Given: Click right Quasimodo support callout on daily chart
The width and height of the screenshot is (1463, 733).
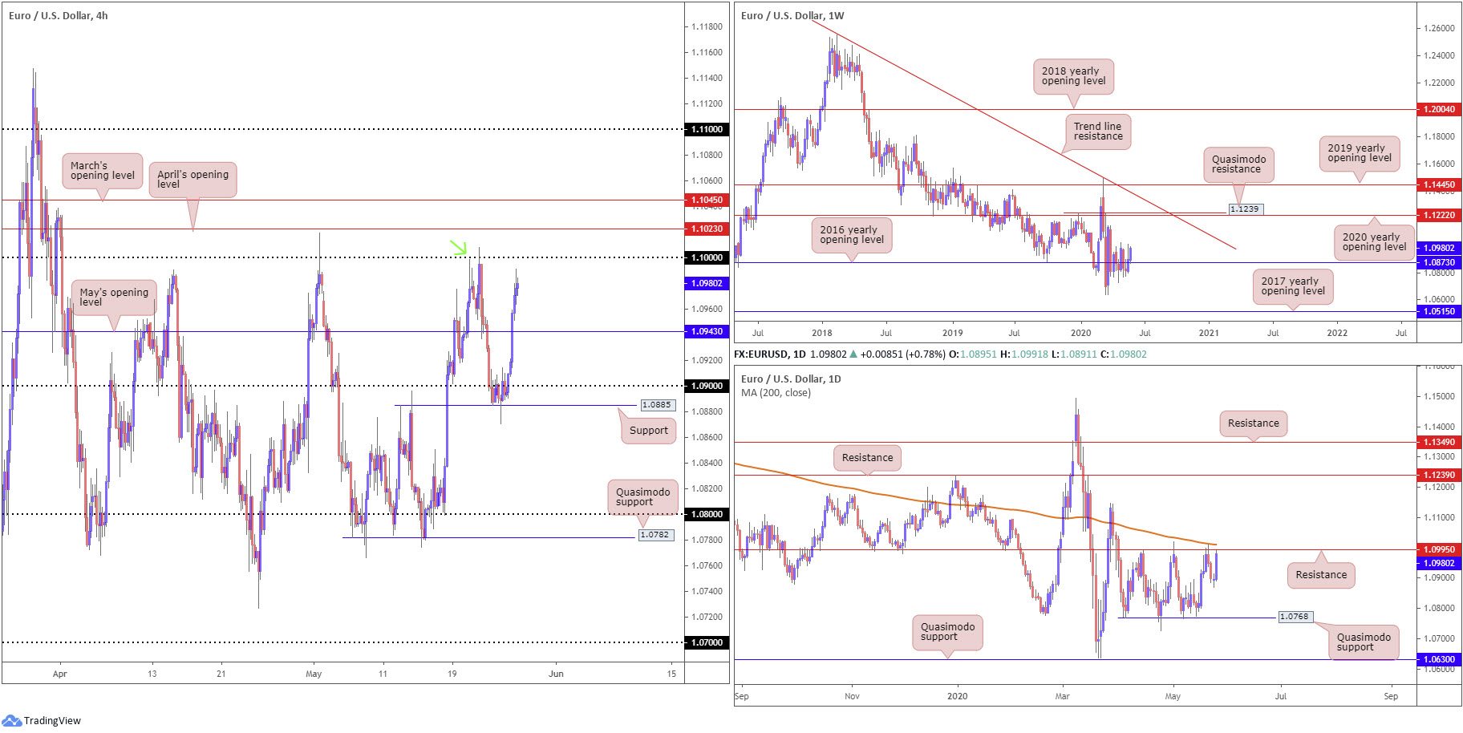Looking at the screenshot, I should pyautogui.click(x=1364, y=642).
